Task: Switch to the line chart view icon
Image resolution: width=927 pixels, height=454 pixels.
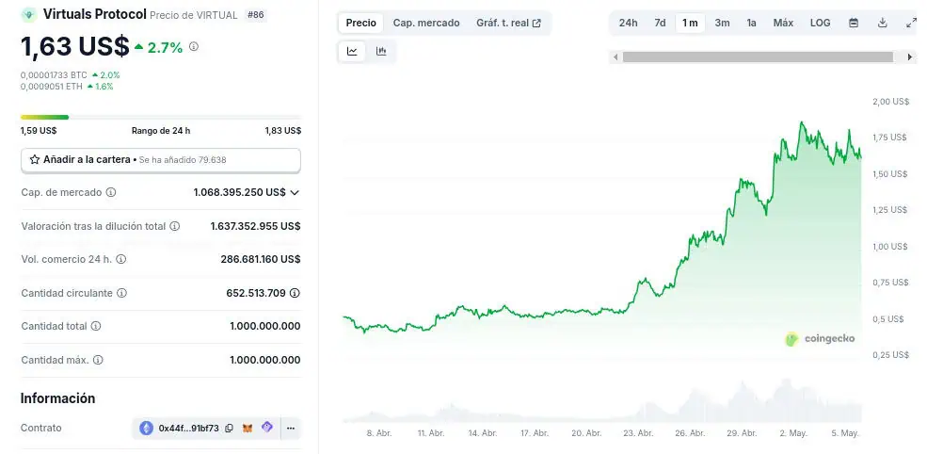Action: click(x=352, y=52)
